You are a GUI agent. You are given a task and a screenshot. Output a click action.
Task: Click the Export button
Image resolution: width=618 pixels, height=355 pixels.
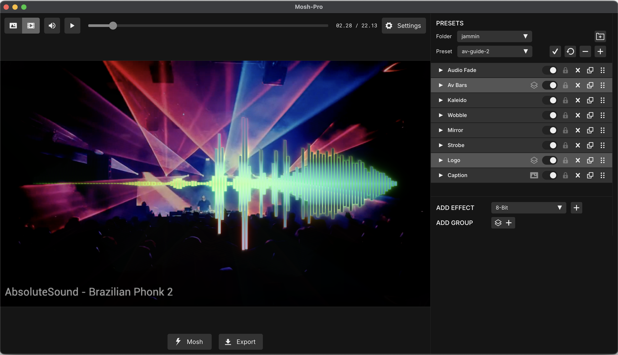[x=241, y=342]
